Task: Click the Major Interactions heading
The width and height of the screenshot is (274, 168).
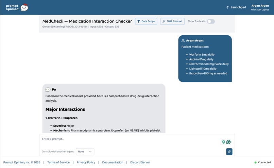Action: [x=65, y=109]
